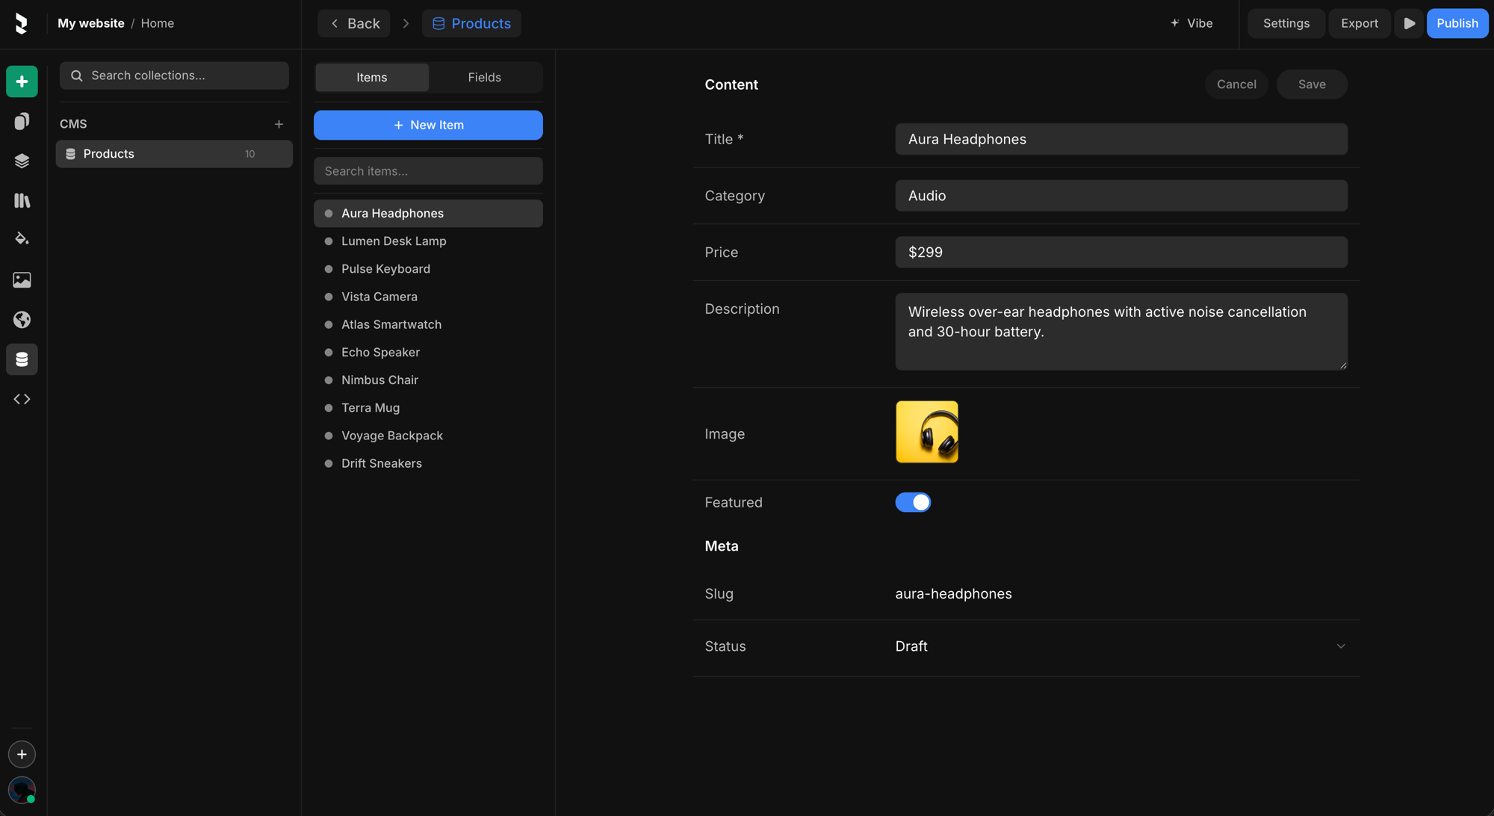Select Nimbus Chair item
This screenshot has height=816, width=1494.
pos(428,380)
